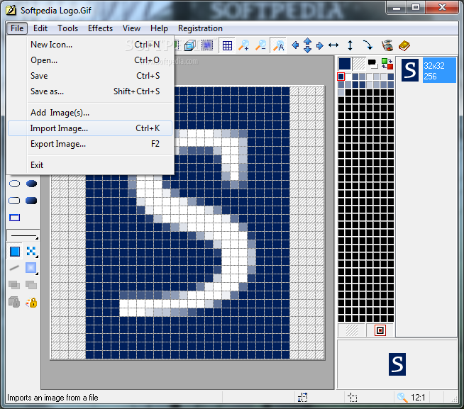Click the cursor position icon in status bar
Image resolution: width=464 pixels, height=409 pixels.
click(x=352, y=398)
